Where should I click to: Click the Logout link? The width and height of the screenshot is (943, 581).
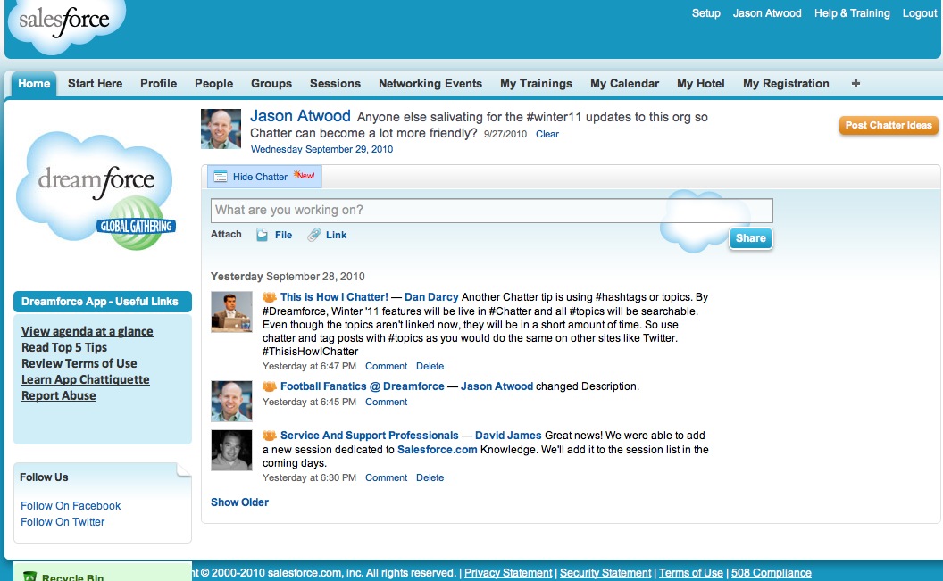point(920,13)
